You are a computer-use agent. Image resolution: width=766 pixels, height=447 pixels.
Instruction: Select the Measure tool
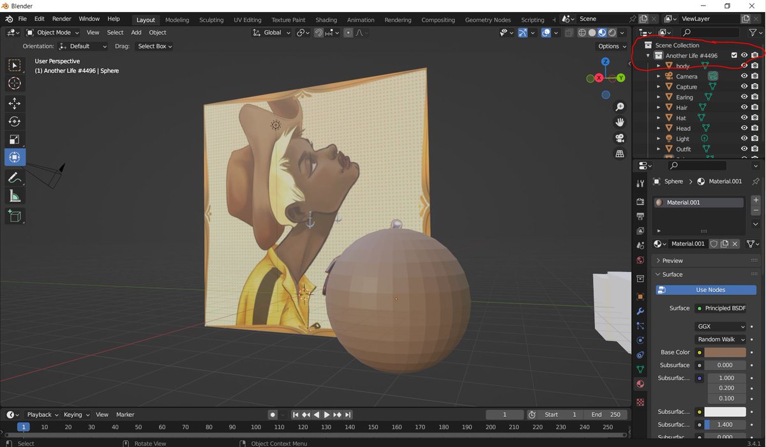click(15, 197)
